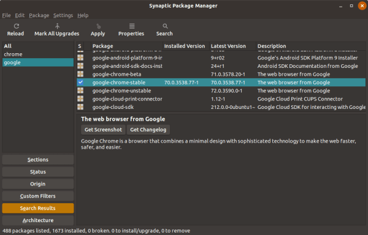This screenshot has width=368, height=235.
Task: Open the File menu
Action: click(x=6, y=15)
